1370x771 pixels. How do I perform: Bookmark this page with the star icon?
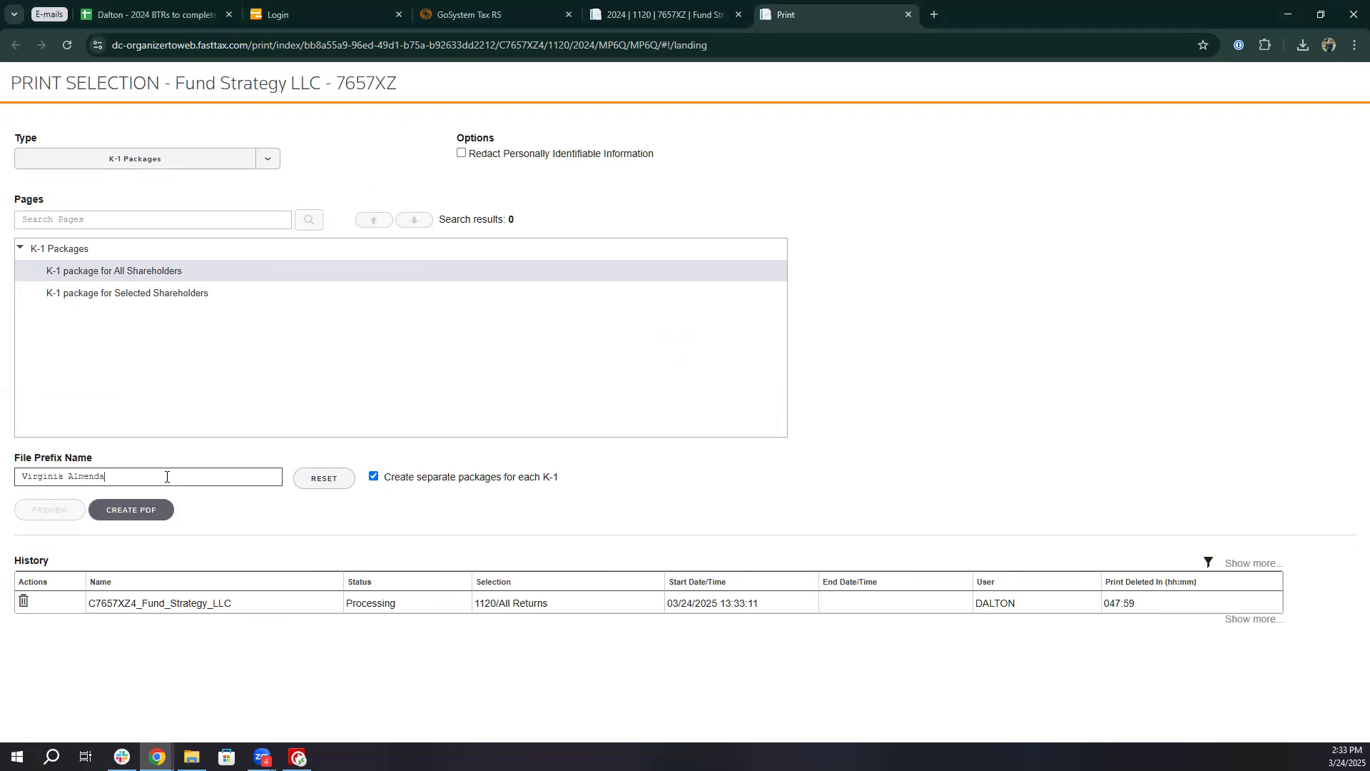(x=1203, y=45)
